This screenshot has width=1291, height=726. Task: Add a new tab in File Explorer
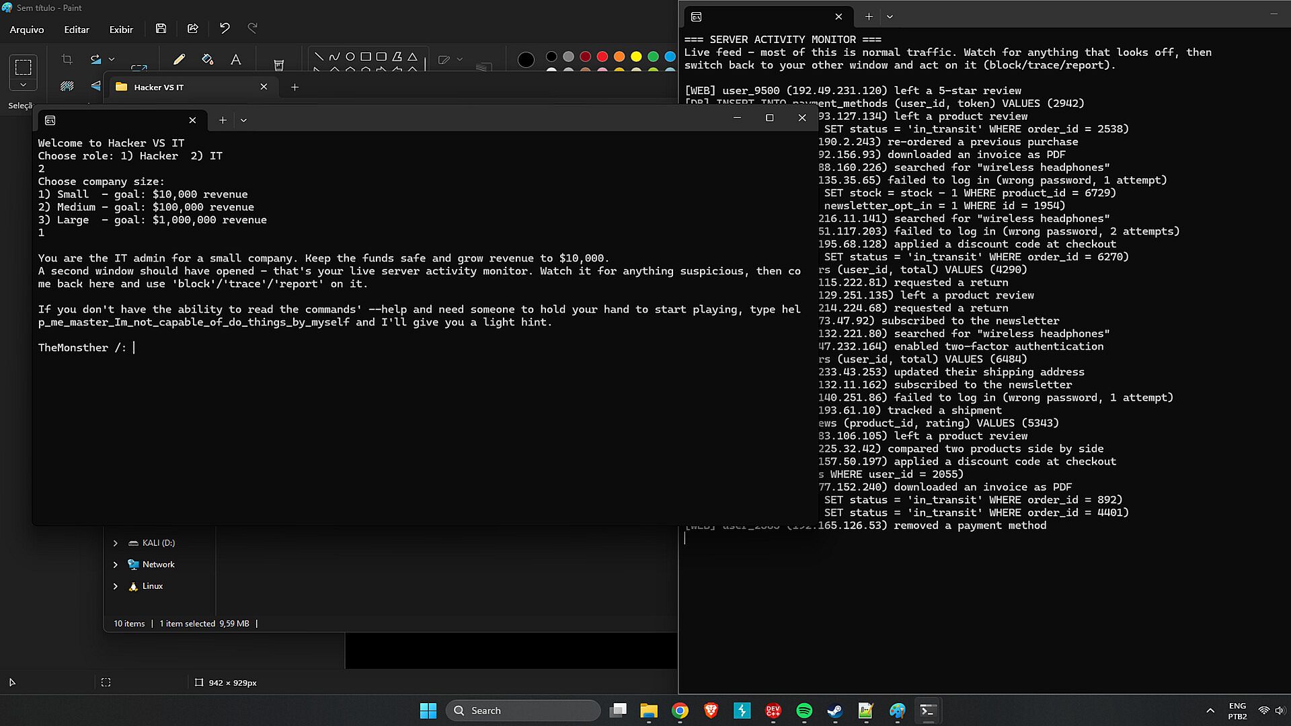tap(295, 87)
